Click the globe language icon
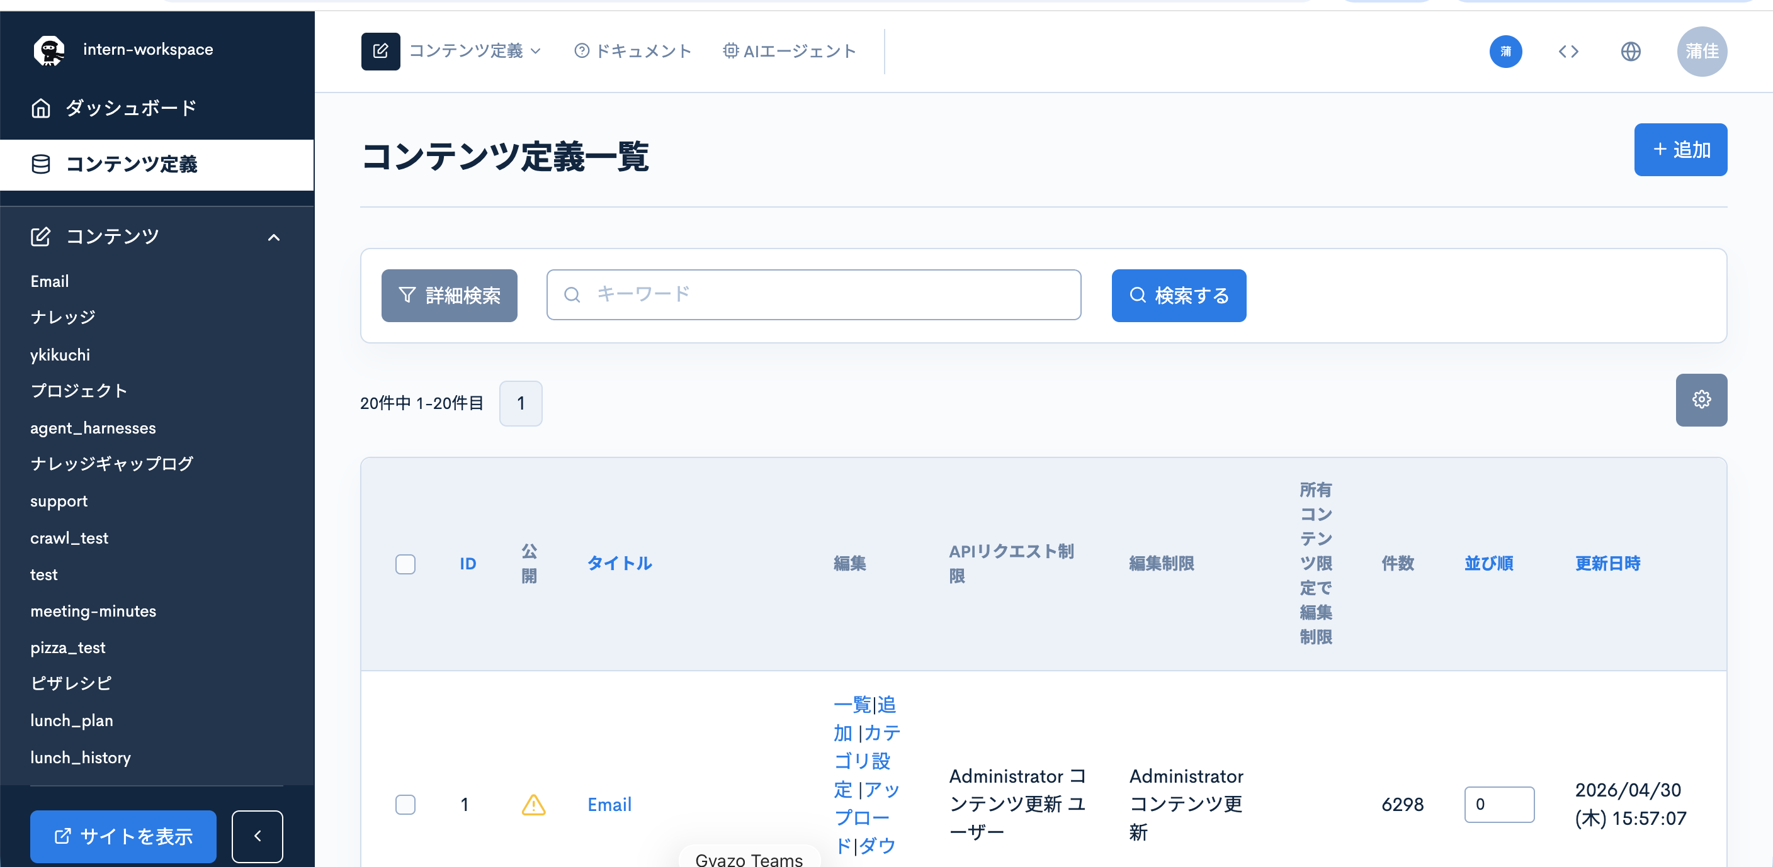This screenshot has width=1773, height=867. pyautogui.click(x=1631, y=52)
